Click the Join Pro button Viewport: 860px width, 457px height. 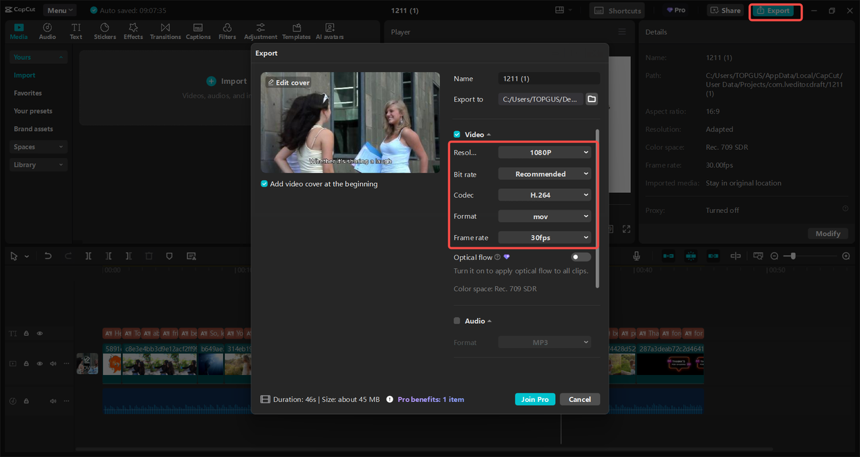(x=535, y=399)
